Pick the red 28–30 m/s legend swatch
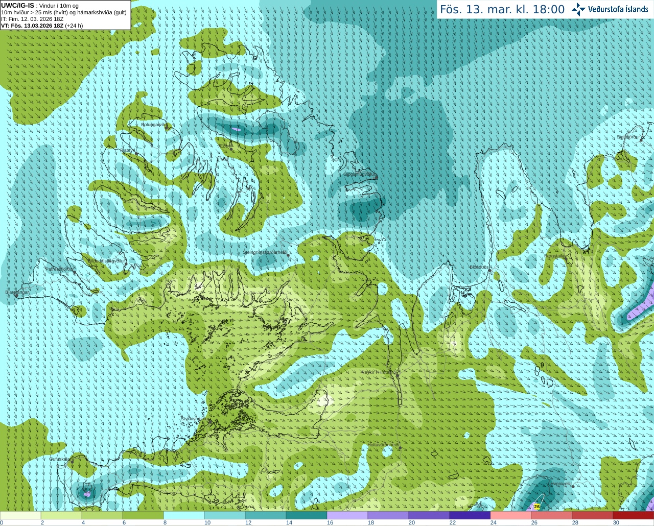This screenshot has width=654, height=526. [x=593, y=515]
